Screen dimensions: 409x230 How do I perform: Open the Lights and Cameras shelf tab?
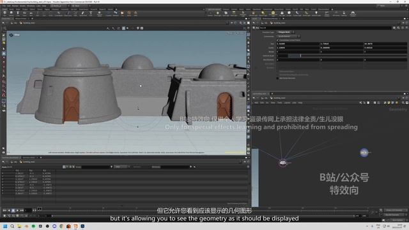coord(214,9)
